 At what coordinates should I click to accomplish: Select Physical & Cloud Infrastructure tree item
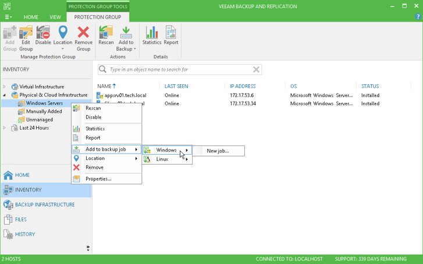[54, 95]
